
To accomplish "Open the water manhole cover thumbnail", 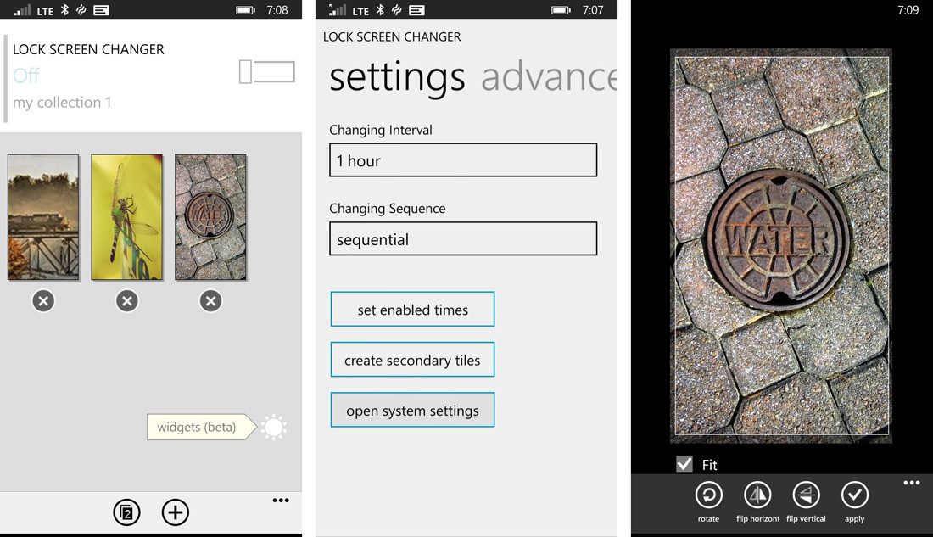I will (210, 217).
